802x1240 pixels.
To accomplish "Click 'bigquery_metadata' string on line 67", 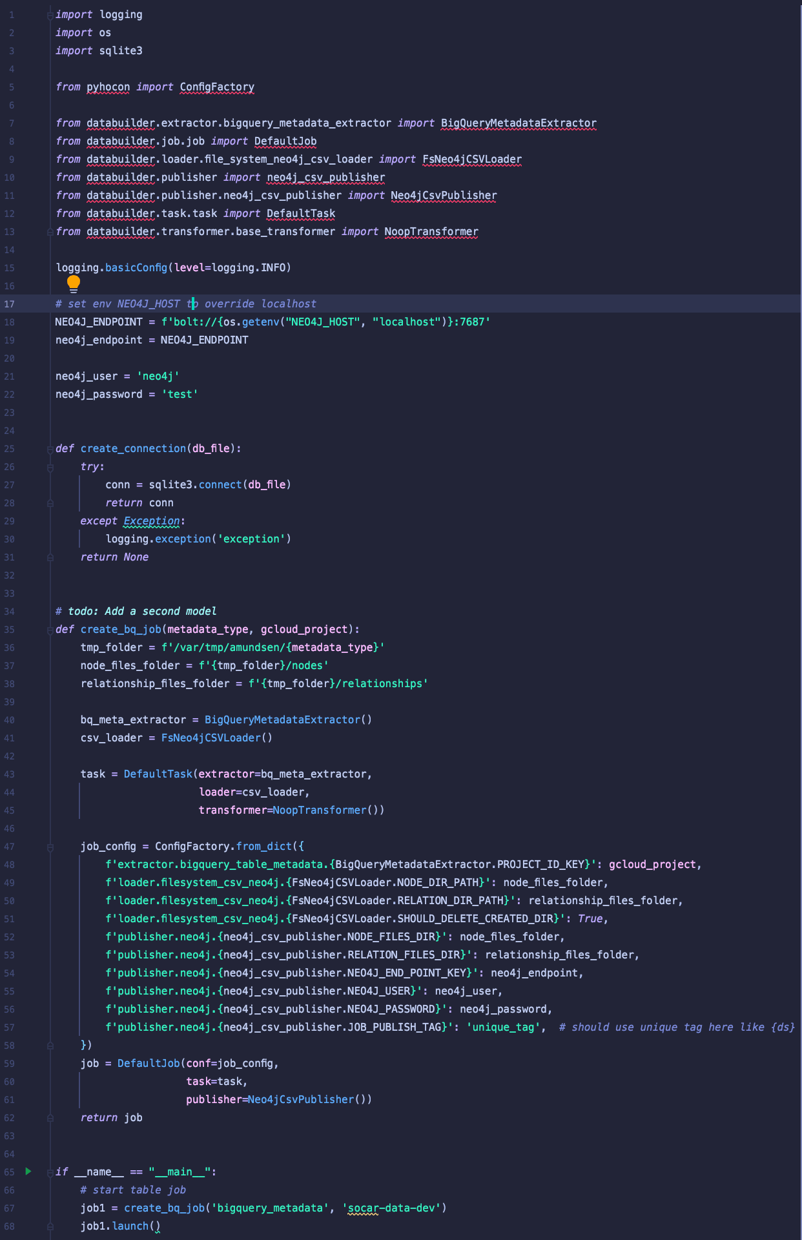I will [270, 1208].
